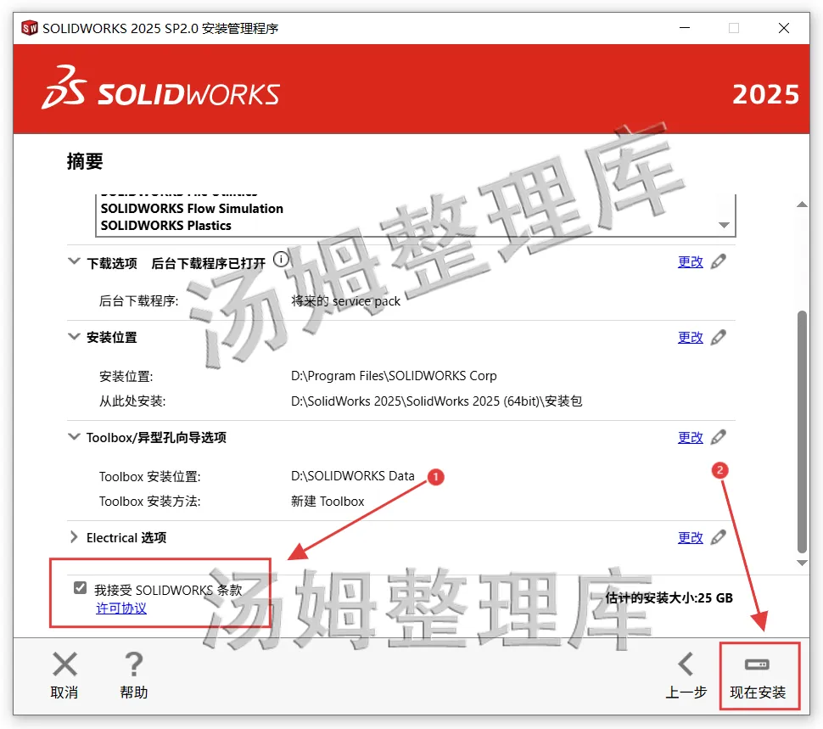
Task: Expand the Electrical 选项 section
Action: tap(74, 537)
